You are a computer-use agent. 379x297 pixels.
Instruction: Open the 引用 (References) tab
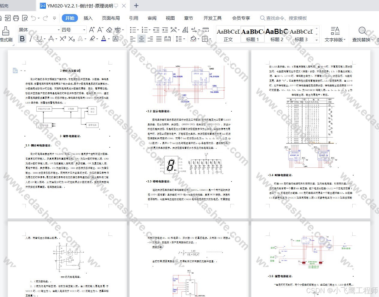pos(134,18)
